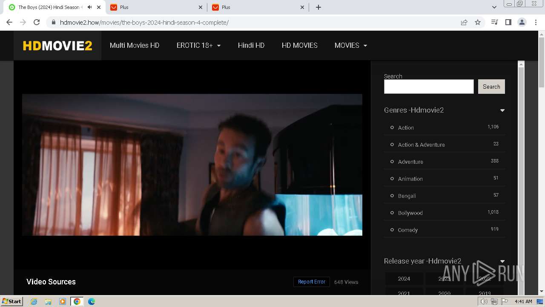This screenshot has height=307, width=545.
Task: Open the media player taskbar icon
Action: click(63, 301)
